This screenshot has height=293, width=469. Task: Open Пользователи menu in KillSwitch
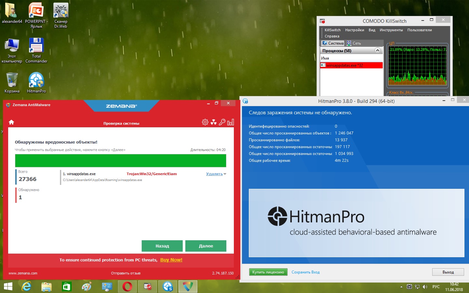(x=419, y=30)
